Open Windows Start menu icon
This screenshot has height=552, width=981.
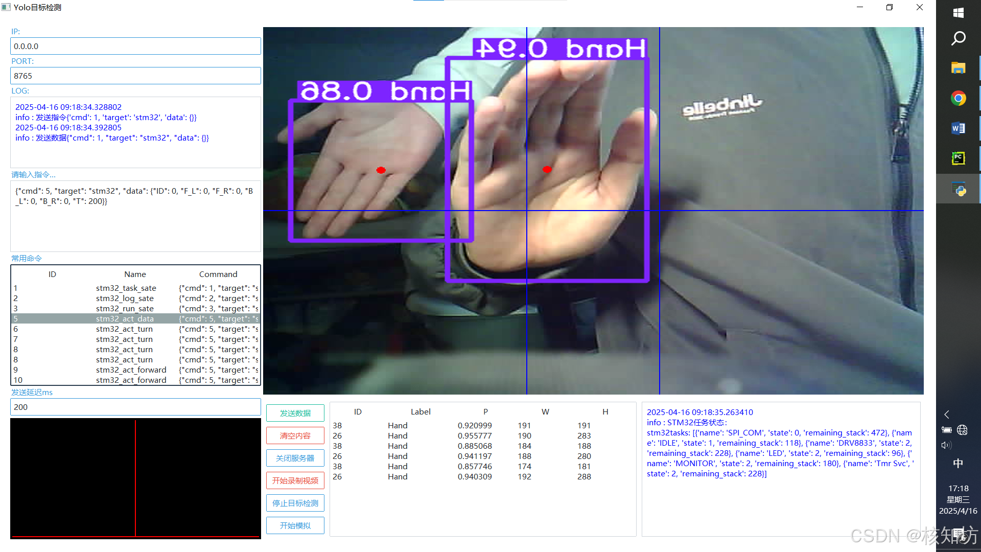(958, 13)
